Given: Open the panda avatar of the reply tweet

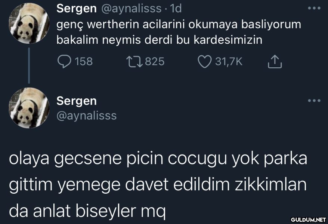Looking at the screenshot, I should point(29,108).
